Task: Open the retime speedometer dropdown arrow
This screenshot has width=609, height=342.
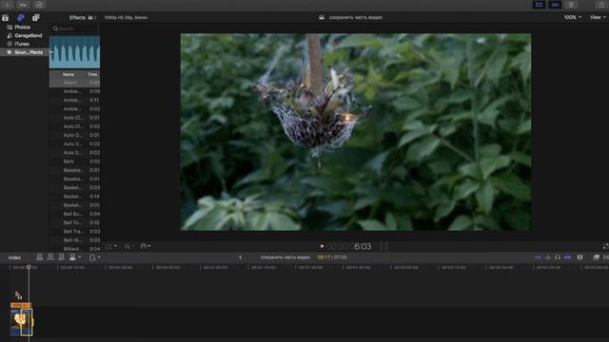Action: coord(149,246)
